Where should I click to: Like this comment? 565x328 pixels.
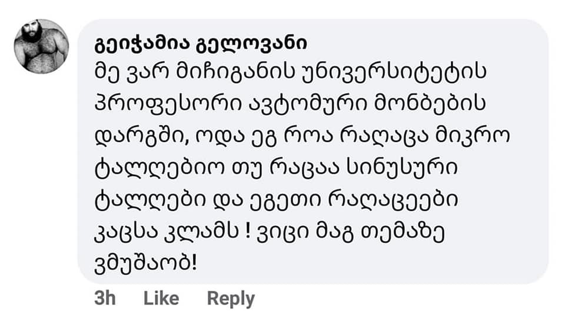pos(161,299)
